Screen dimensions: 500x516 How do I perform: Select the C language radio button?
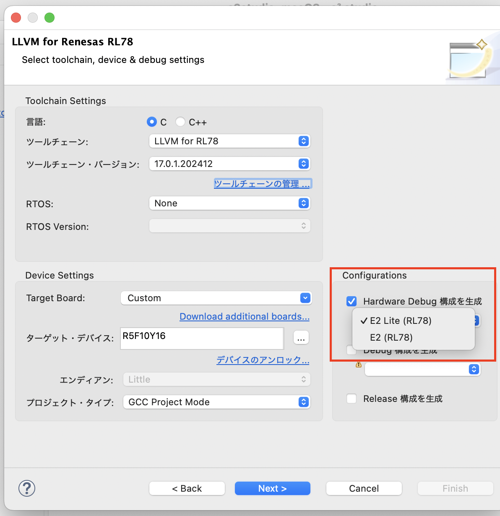point(152,122)
